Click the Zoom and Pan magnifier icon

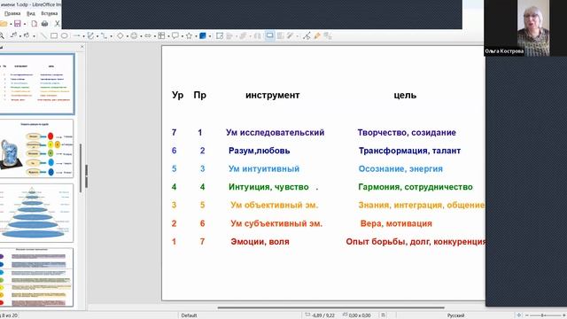pyautogui.click(x=2, y=35)
